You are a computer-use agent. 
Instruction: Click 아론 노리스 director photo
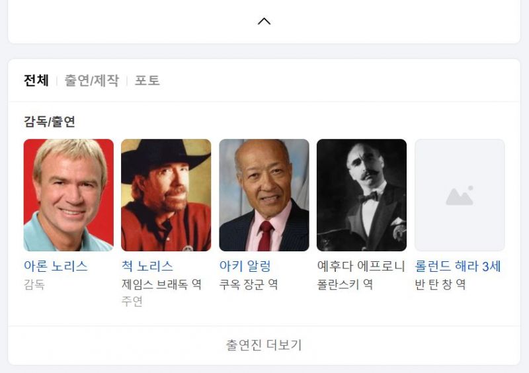click(69, 195)
